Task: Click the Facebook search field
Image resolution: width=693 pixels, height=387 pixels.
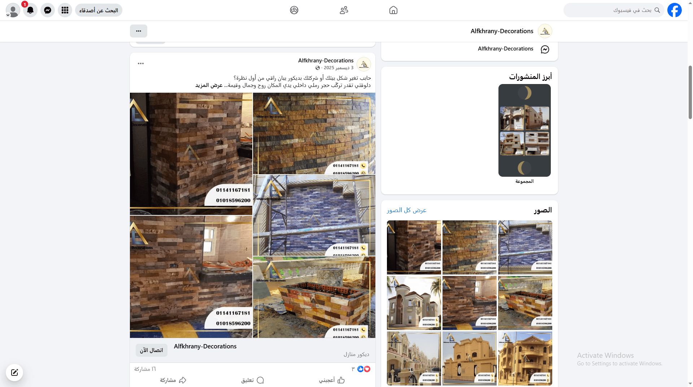Action: coord(614,10)
